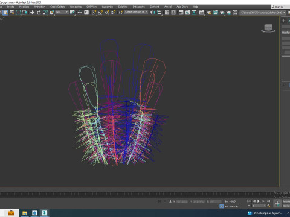Activate Select and Move tool

click(32, 13)
